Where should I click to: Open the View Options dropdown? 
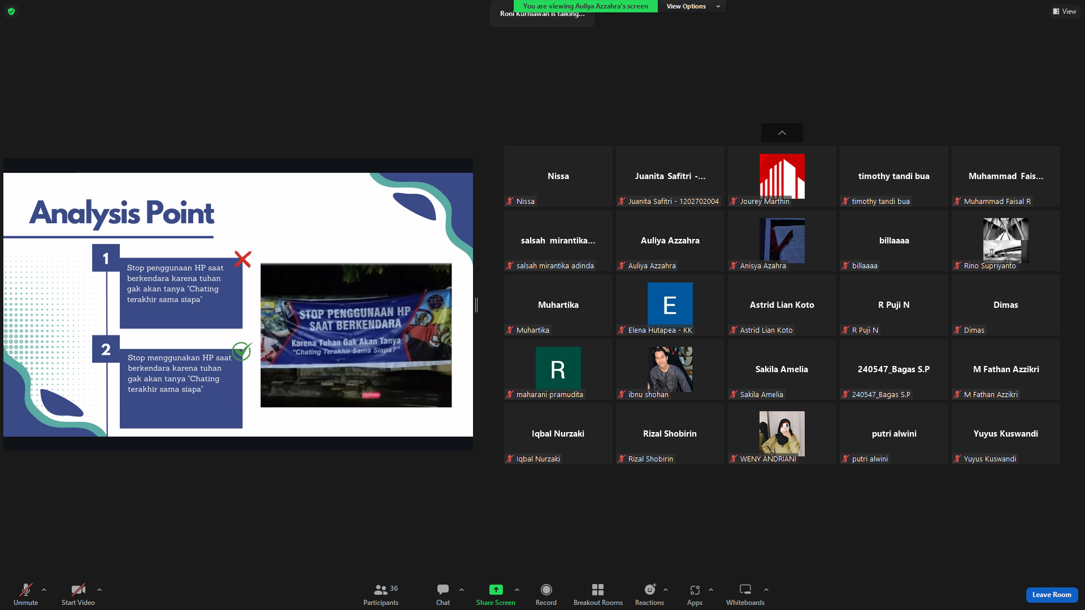692,6
